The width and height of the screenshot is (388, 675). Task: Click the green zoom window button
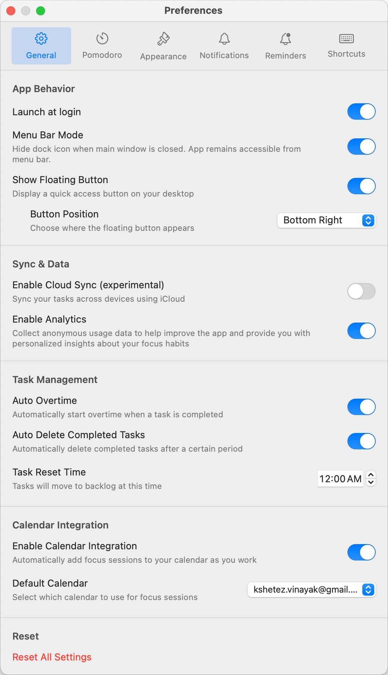tap(41, 11)
